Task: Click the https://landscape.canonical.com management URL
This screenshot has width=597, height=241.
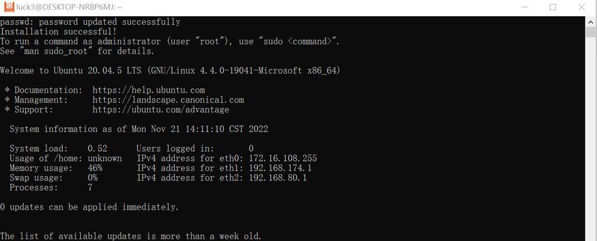Action: pos(168,101)
